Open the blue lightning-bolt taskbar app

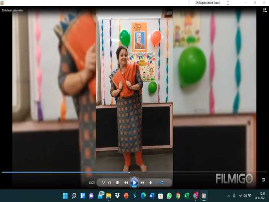134,195
